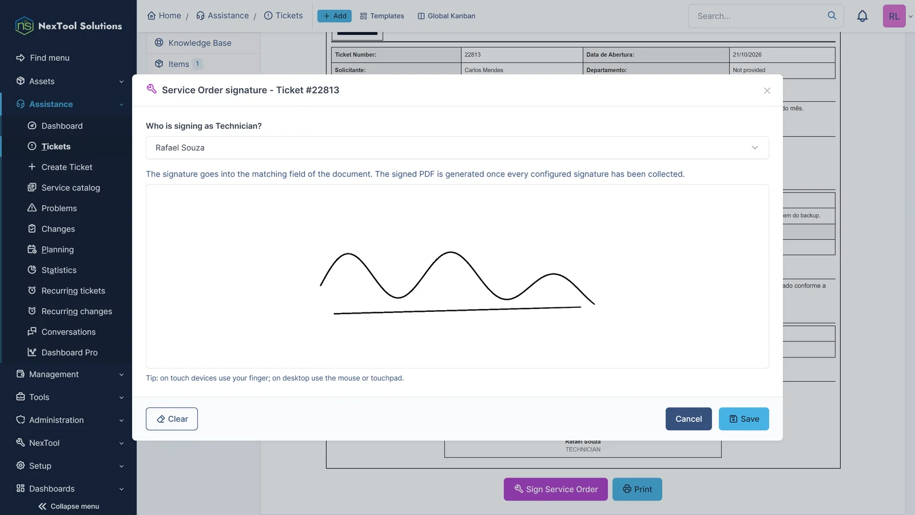The image size is (915, 515).
Task: Open the RL user avatar menu
Action: coord(894,16)
